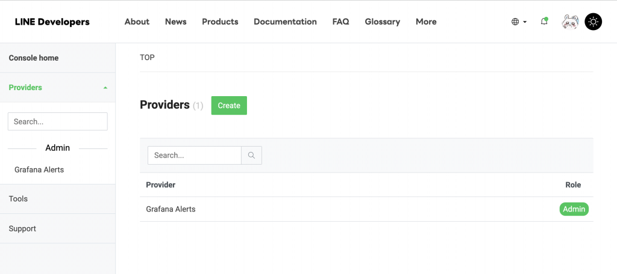
Task: Select Providers in the sidebar
Action: pos(57,88)
